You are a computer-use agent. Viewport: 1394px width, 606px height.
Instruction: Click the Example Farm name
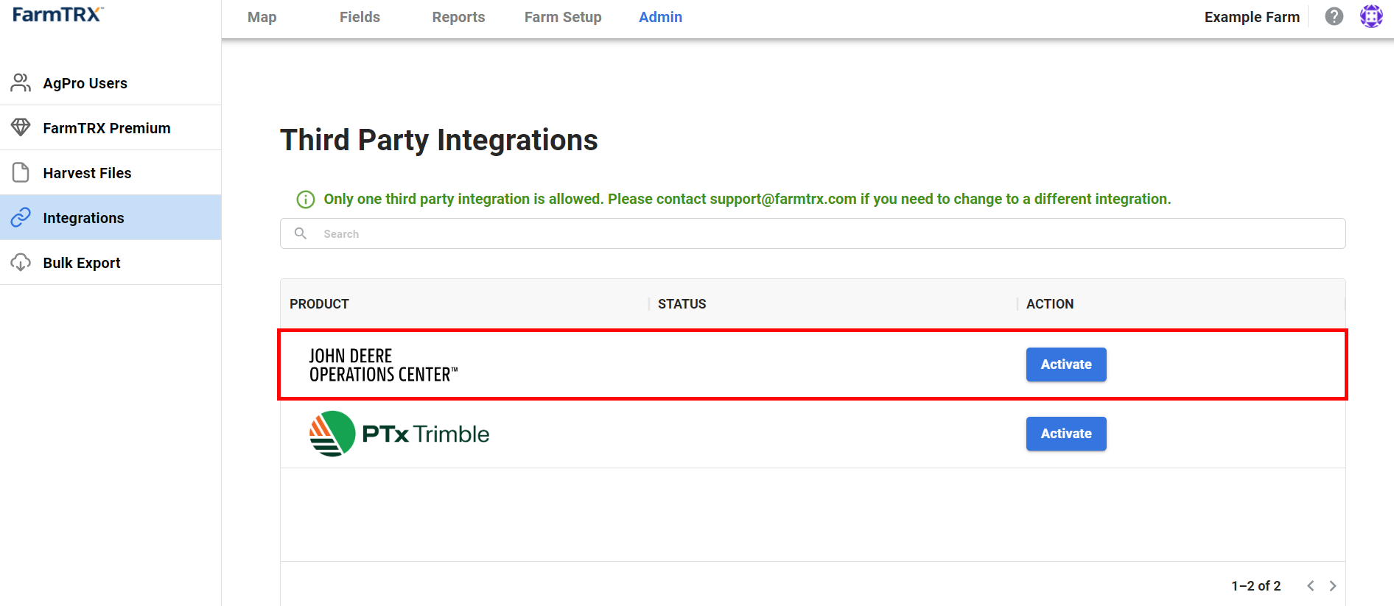[x=1252, y=17]
